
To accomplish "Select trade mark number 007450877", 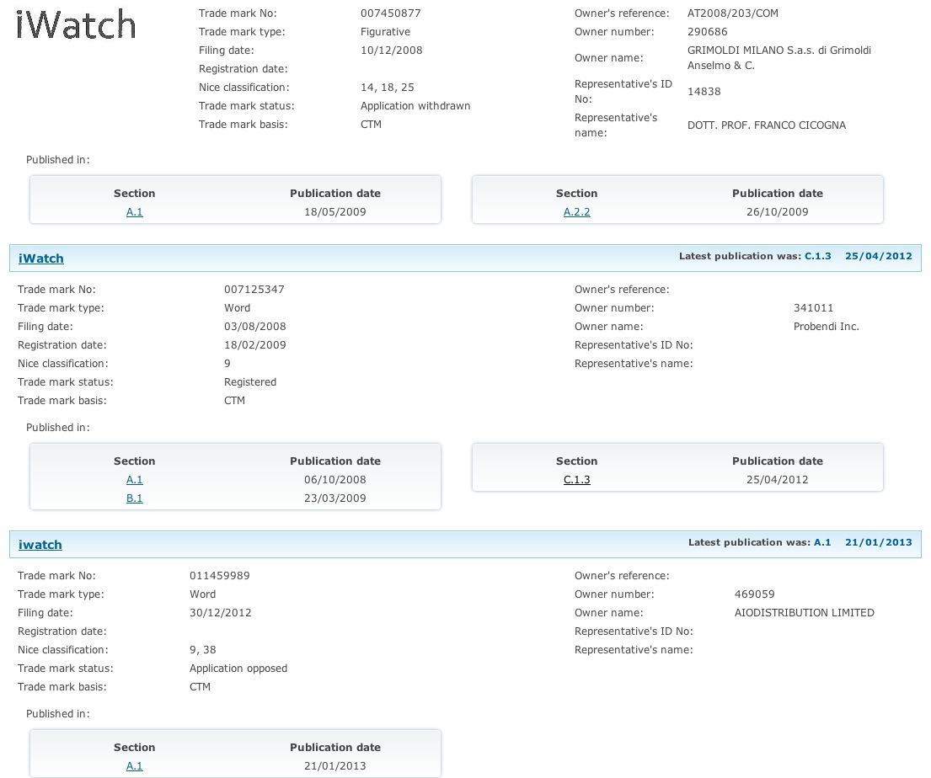I will (391, 13).
